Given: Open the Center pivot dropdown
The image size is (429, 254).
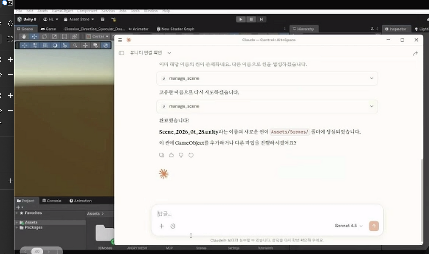Looking at the screenshot, I should (x=98, y=36).
